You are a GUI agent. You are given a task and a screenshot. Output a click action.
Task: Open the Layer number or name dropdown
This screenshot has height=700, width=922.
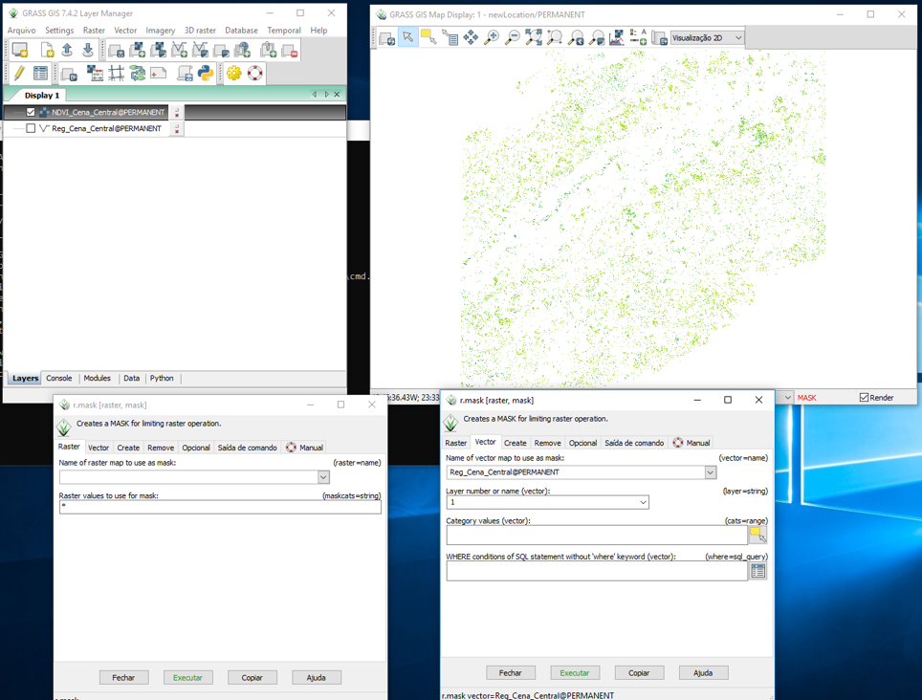point(643,502)
